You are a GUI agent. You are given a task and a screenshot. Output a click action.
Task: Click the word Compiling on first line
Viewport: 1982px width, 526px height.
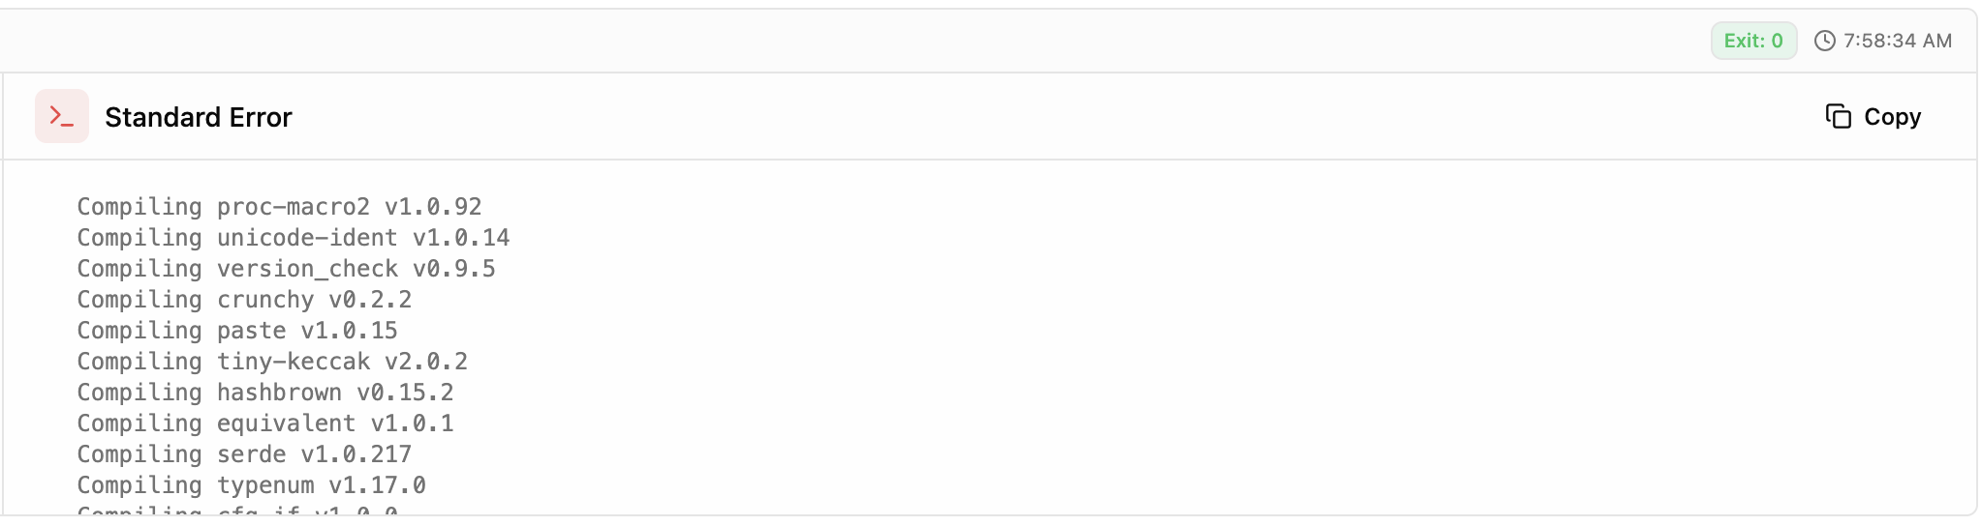click(x=139, y=207)
